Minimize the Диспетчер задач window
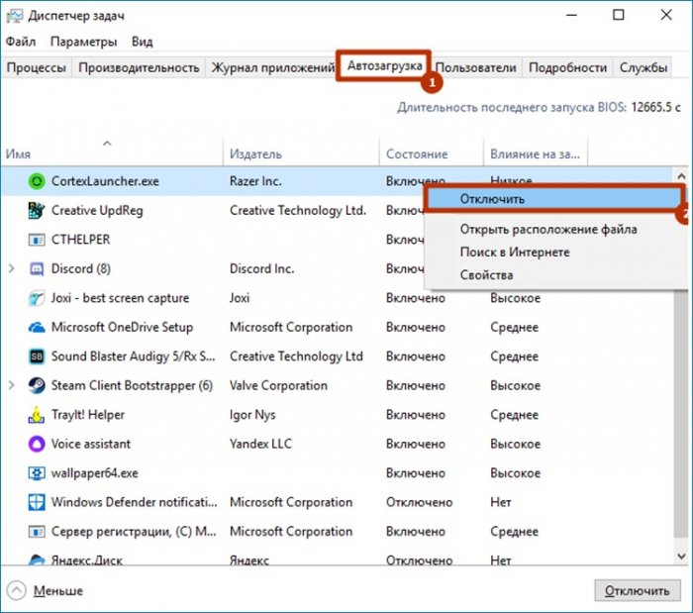 pyautogui.click(x=572, y=16)
